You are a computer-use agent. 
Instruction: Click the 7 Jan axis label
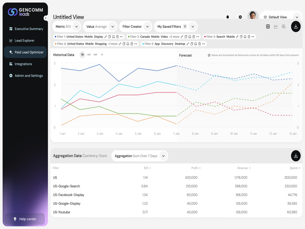[176, 134]
